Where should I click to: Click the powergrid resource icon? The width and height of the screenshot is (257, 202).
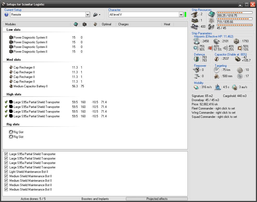click(x=212, y=20)
